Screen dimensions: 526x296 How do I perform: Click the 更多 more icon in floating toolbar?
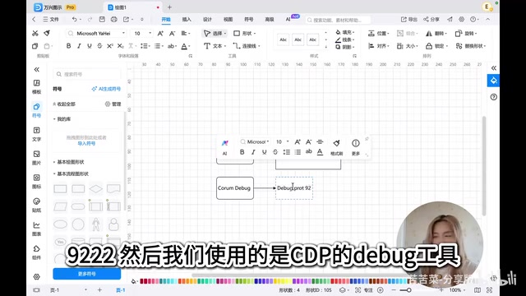tap(356, 147)
